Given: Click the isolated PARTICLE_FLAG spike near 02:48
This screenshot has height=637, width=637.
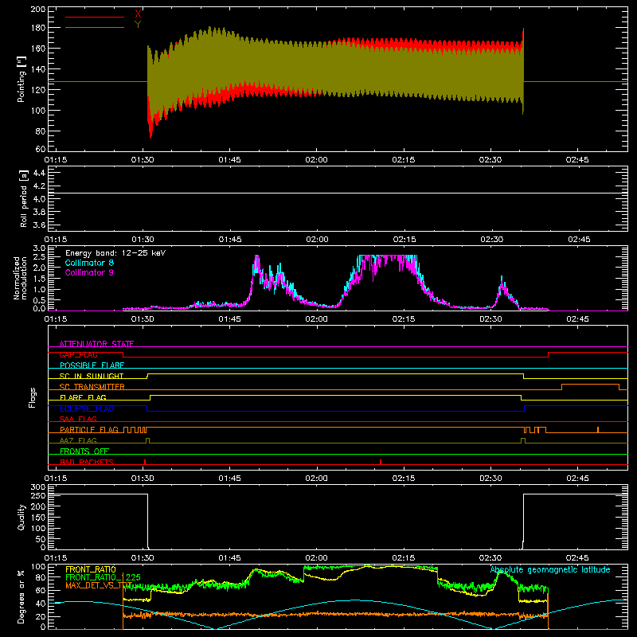Looking at the screenshot, I should 598,429.
